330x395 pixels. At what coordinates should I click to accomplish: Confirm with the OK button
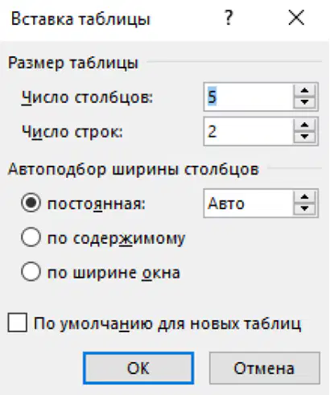[138, 368]
